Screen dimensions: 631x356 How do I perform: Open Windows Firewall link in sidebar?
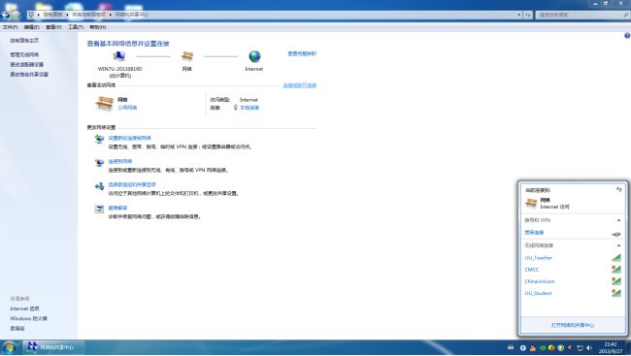coord(28,318)
